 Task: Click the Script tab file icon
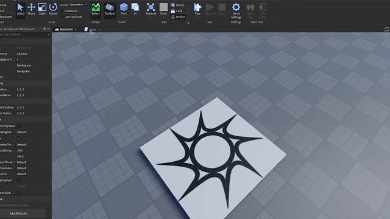click(86, 29)
